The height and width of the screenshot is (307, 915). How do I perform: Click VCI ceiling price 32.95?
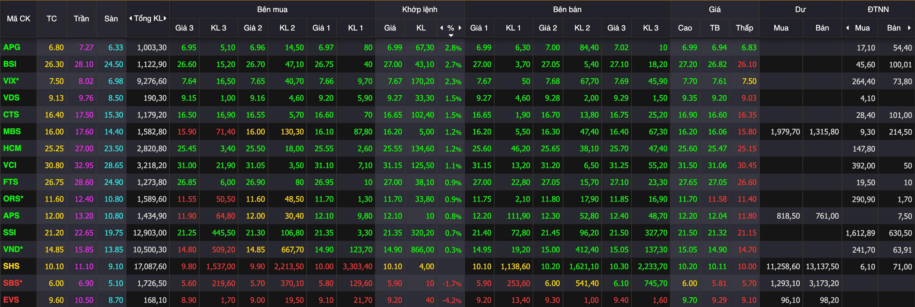[x=84, y=165]
